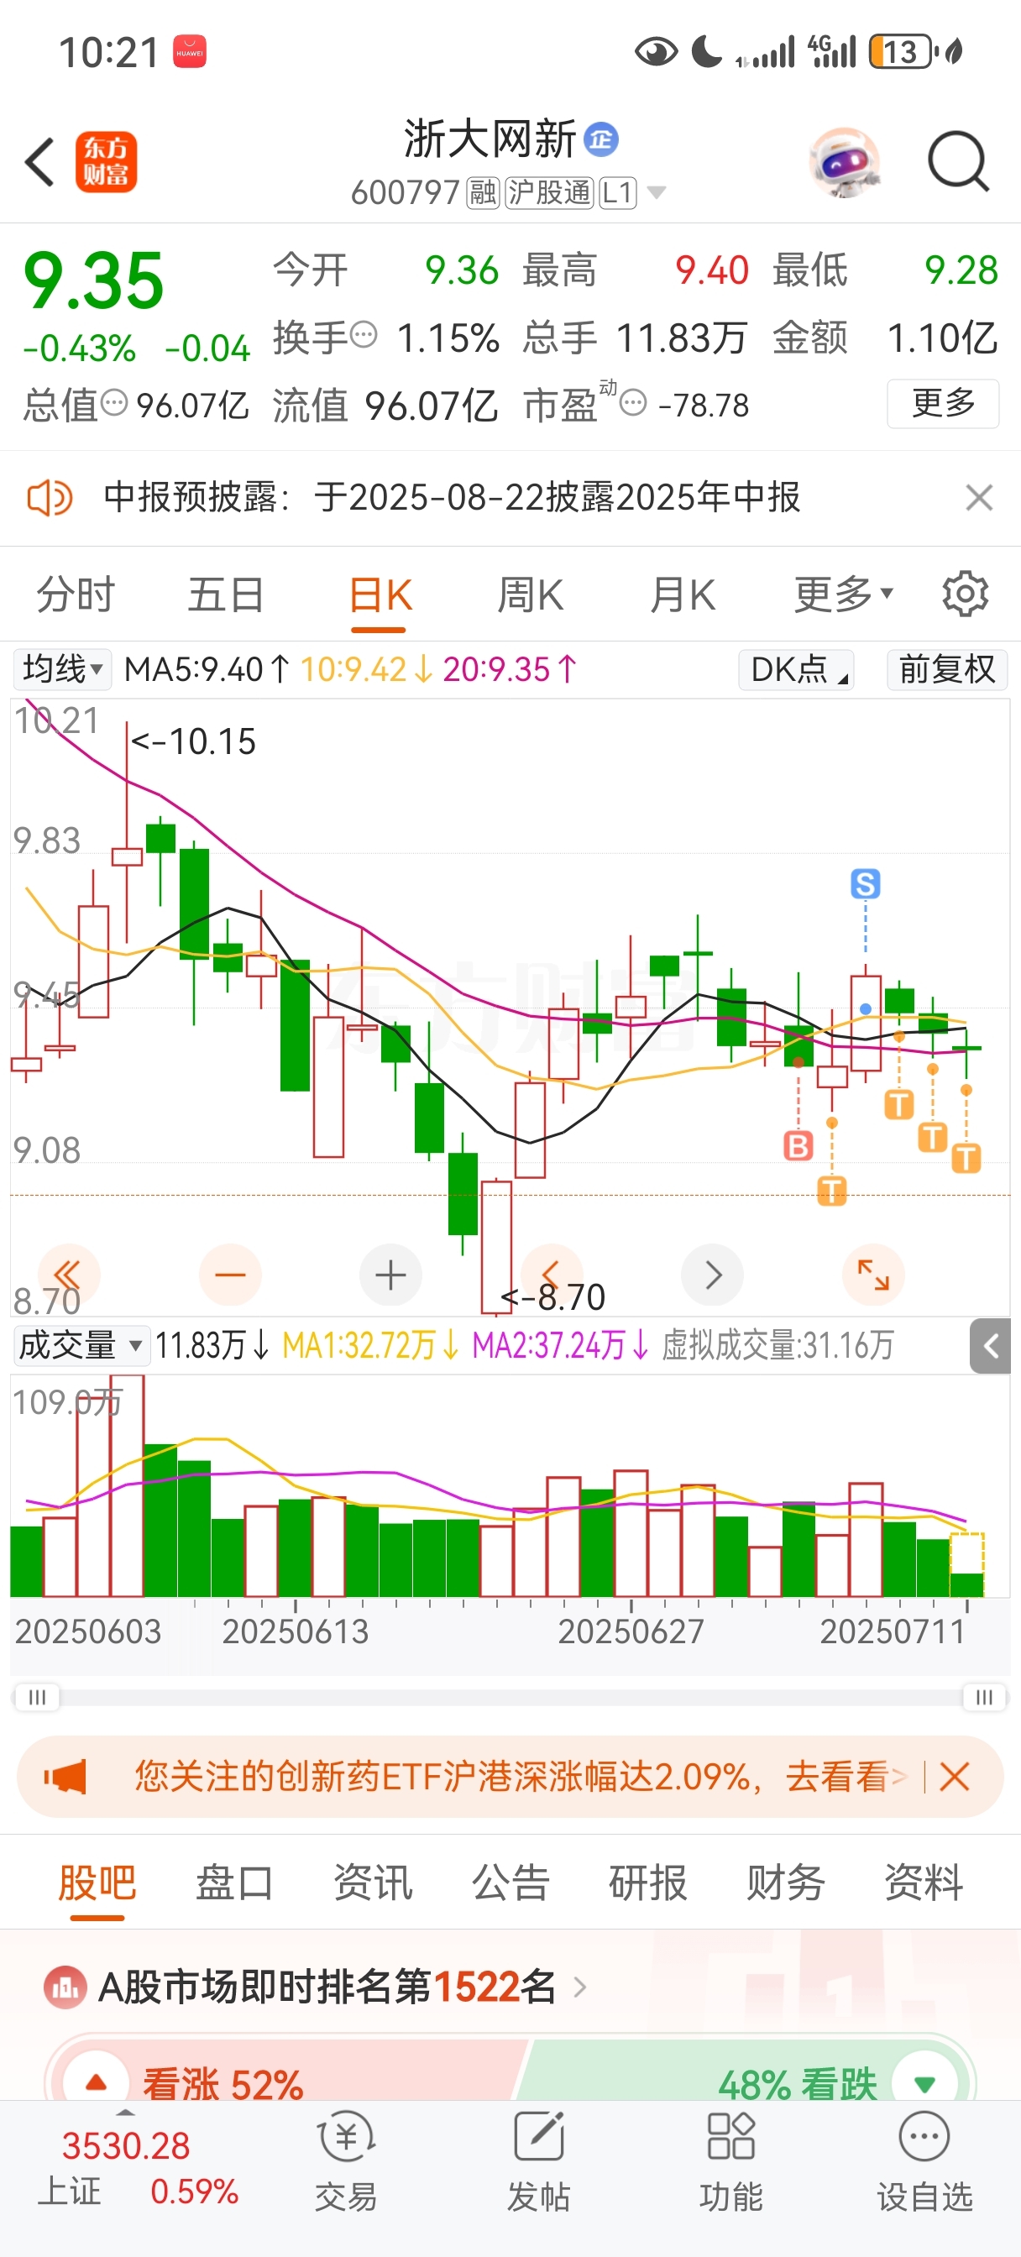This screenshot has height=2257, width=1021.
Task: Open the 公告 tab
Action: (x=511, y=1882)
